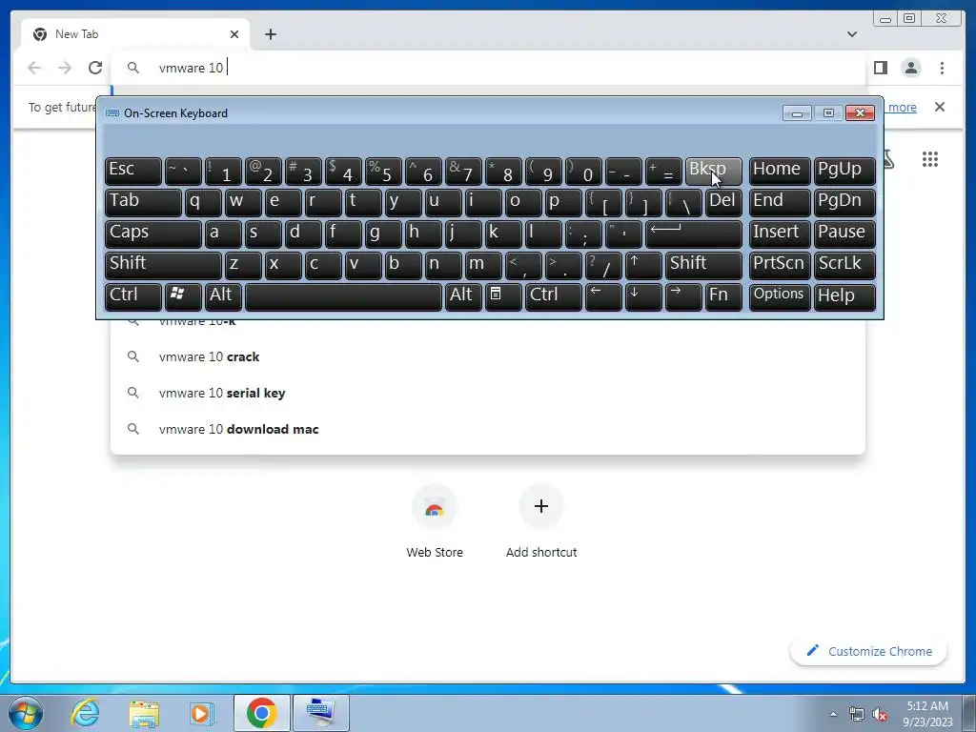Toggle the right Alt key
Image resolution: width=976 pixels, height=732 pixels.
[x=463, y=296]
